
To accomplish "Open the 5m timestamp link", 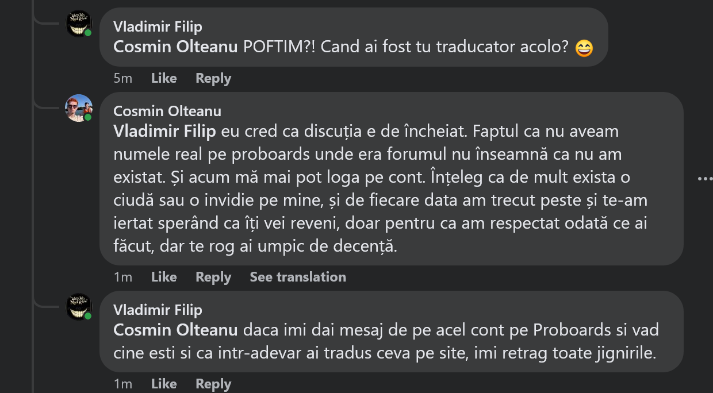I will pyautogui.click(x=123, y=78).
